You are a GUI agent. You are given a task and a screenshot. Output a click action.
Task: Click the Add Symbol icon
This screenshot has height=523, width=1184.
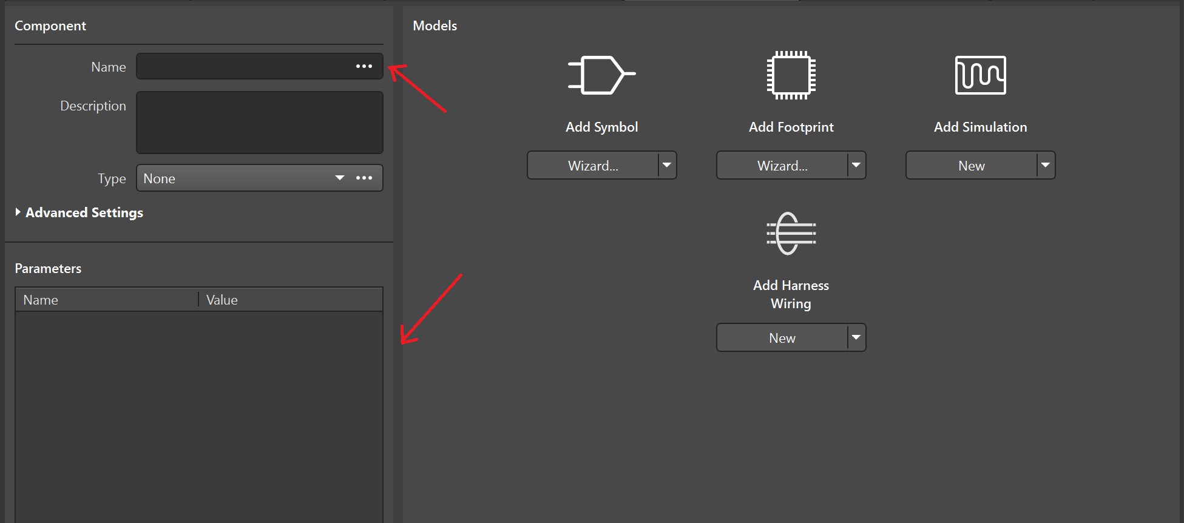pyautogui.click(x=601, y=75)
